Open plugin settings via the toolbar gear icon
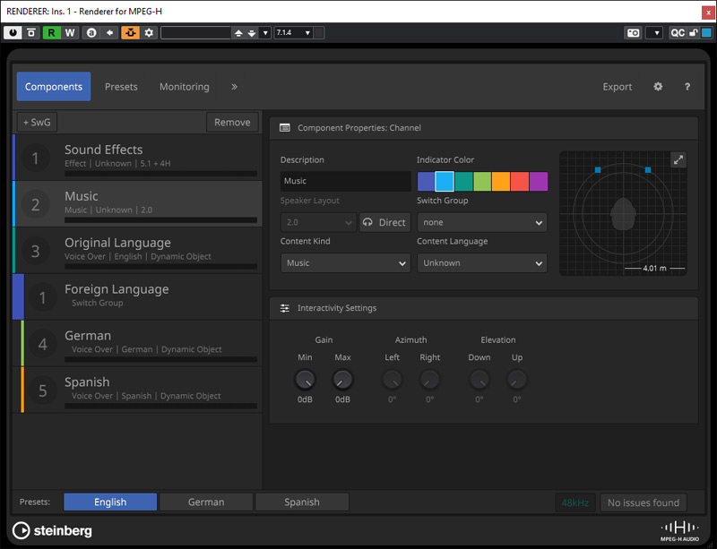The height and width of the screenshot is (549, 717). coord(149,32)
